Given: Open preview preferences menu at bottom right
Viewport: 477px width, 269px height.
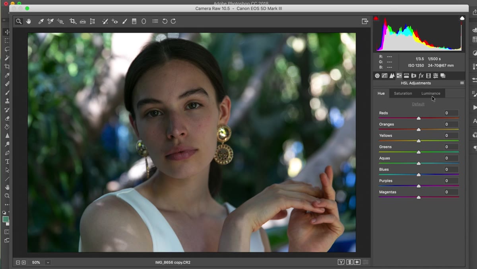Looking at the screenshot, I should coord(365,262).
